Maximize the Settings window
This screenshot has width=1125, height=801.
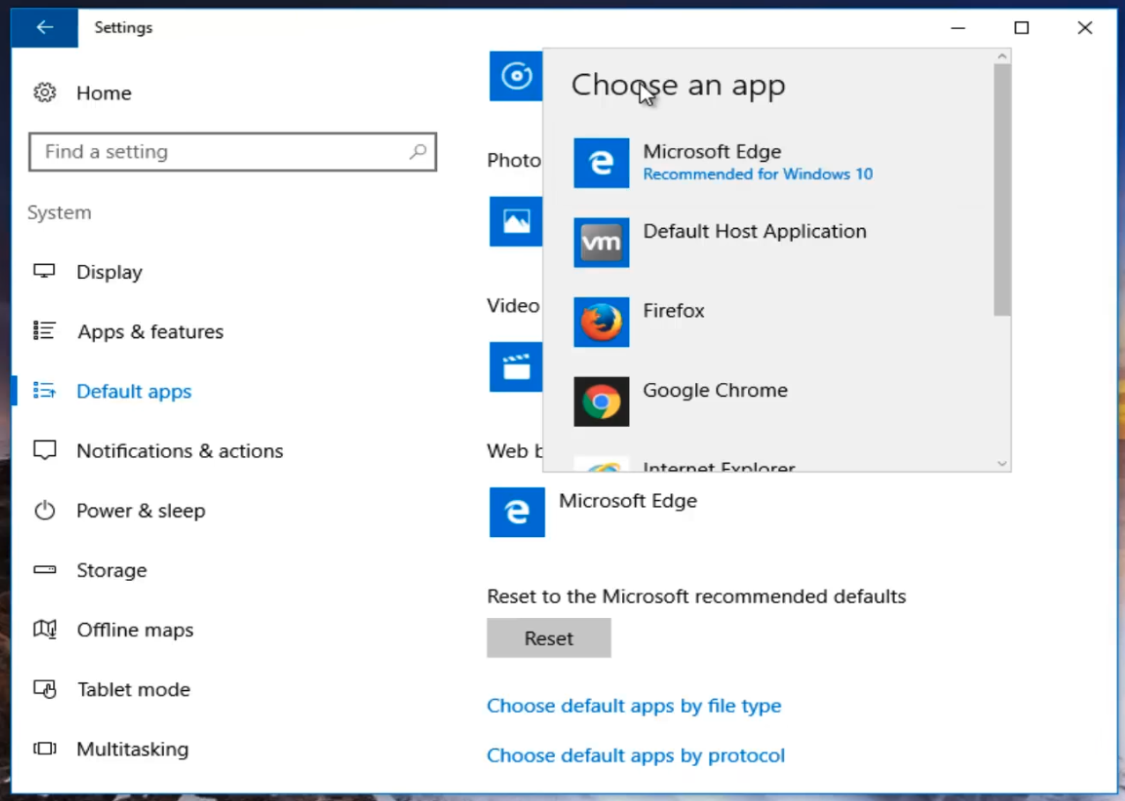[1022, 28]
